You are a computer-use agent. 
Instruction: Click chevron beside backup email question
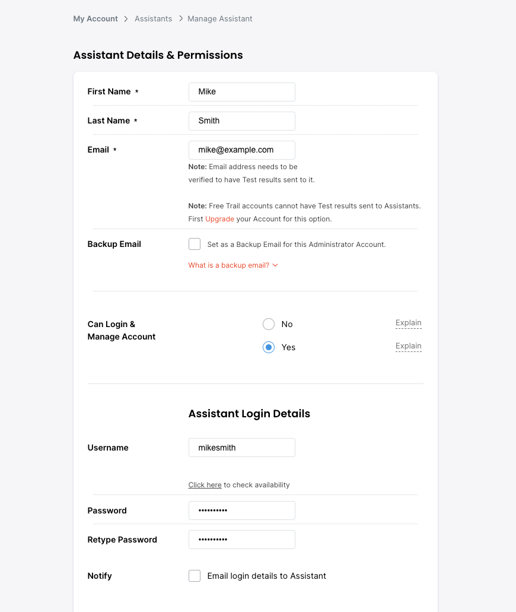pyautogui.click(x=275, y=265)
